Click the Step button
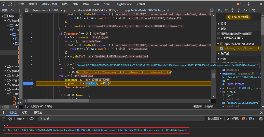 point(245,10)
